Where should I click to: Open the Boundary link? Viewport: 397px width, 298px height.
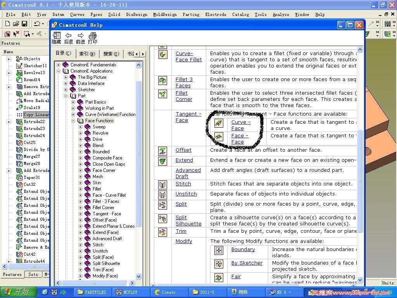point(243,249)
